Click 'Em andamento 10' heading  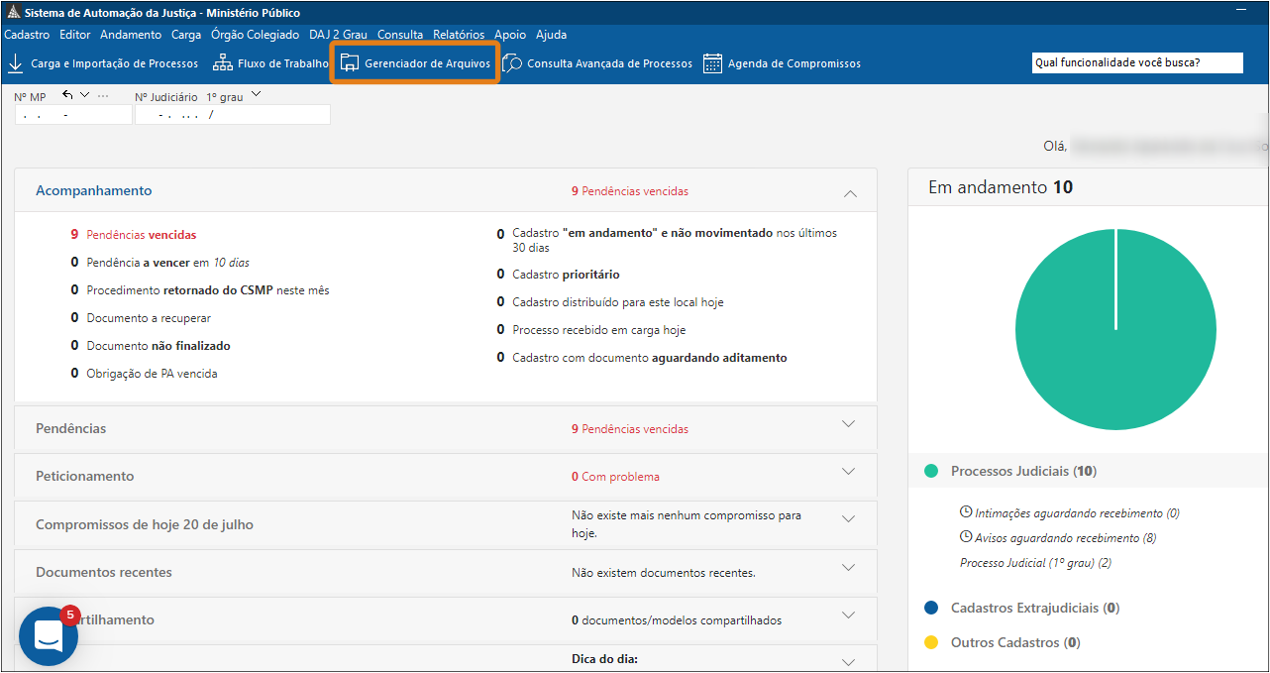pos(1001,187)
